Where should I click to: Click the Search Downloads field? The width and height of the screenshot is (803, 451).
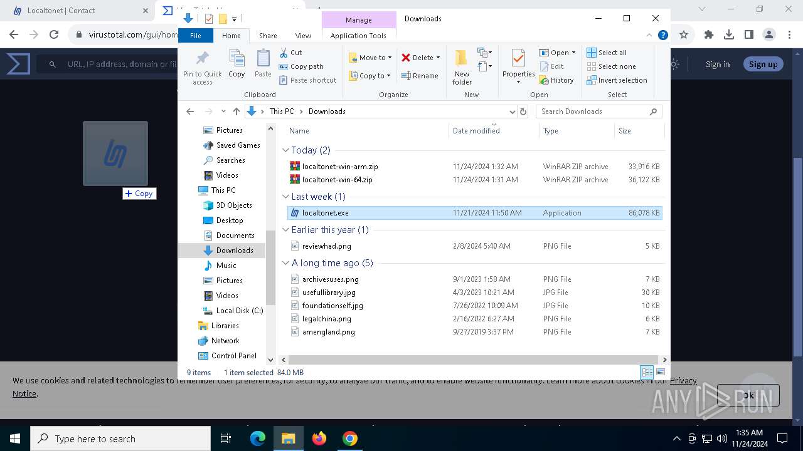click(x=598, y=111)
